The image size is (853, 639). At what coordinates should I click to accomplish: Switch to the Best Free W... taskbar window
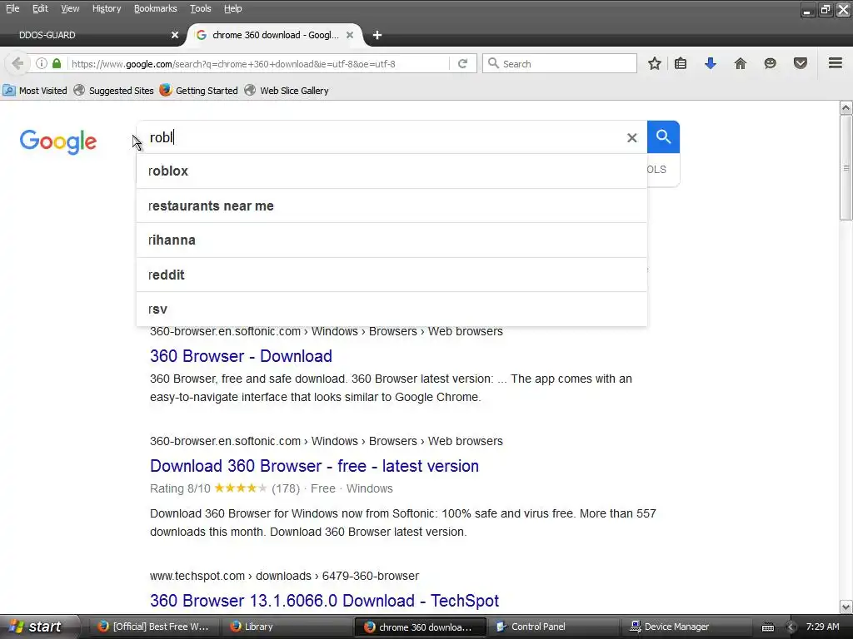click(153, 627)
